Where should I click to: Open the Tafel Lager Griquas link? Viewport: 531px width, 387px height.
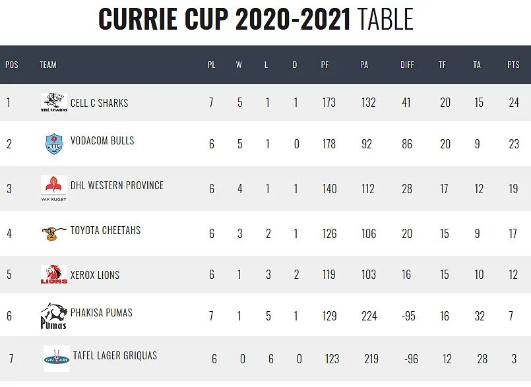coord(115,355)
